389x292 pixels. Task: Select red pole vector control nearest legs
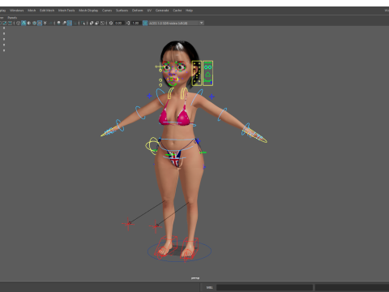(x=156, y=226)
